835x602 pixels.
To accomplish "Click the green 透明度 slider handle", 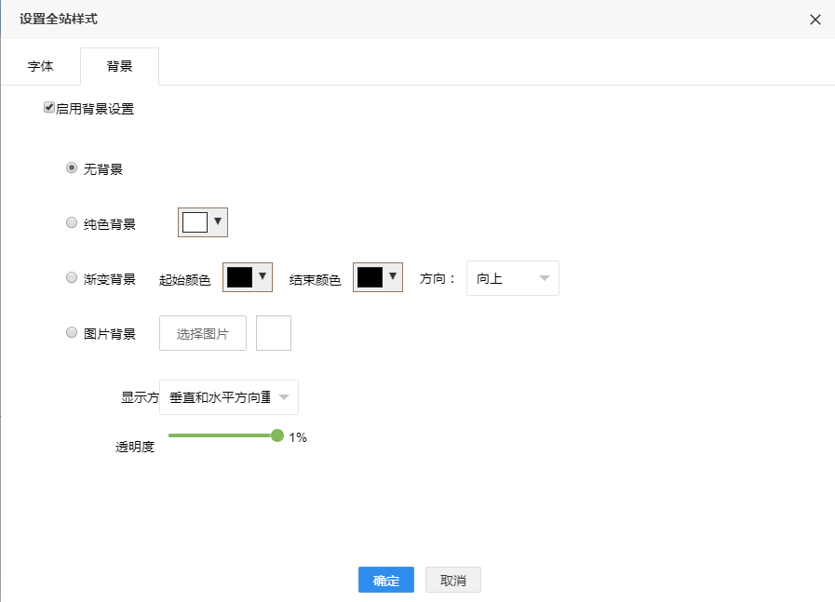I will [277, 435].
